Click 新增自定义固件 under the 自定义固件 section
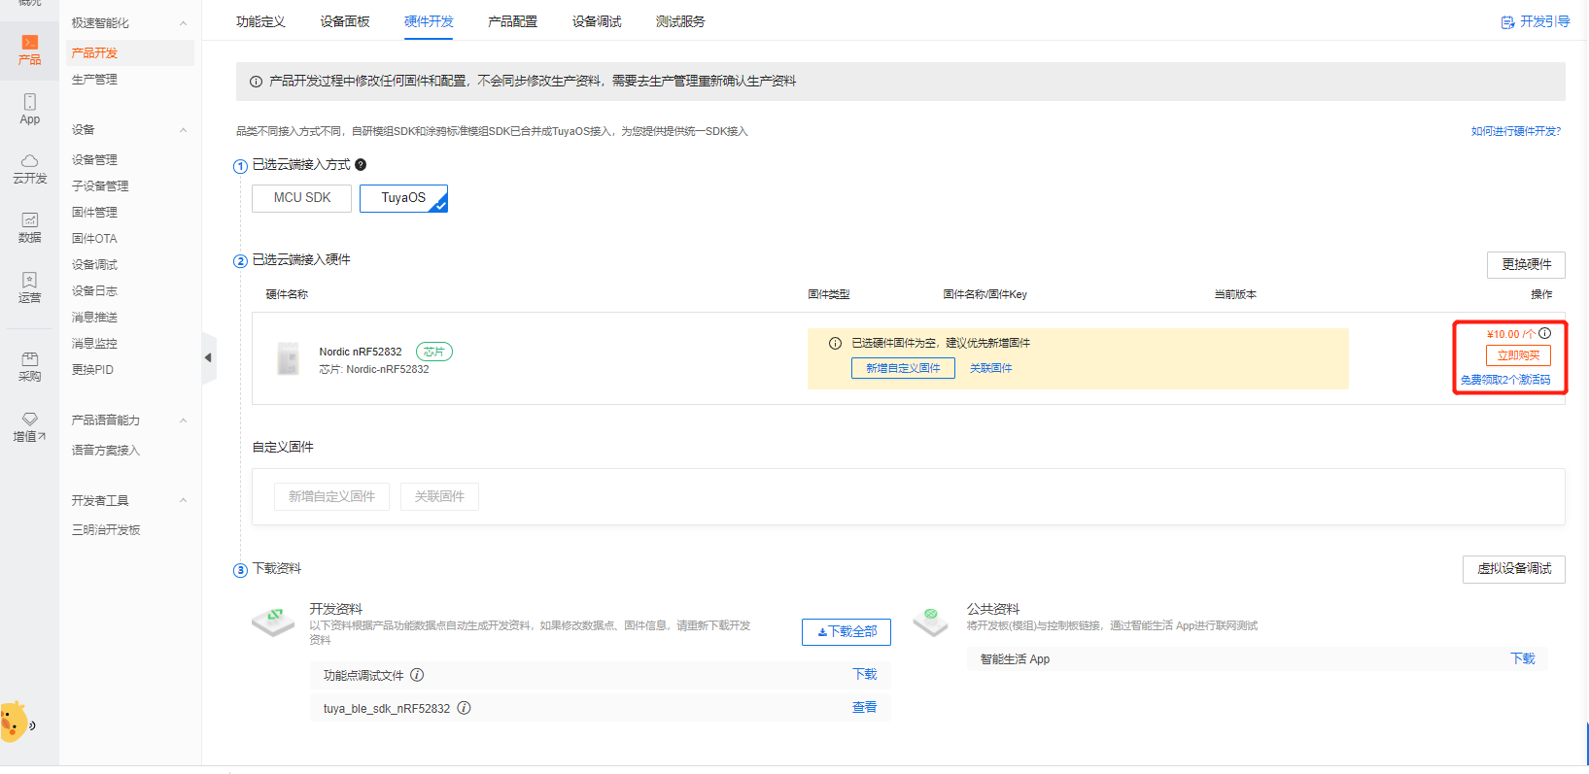Viewport: 1589px width, 774px height. pos(331,496)
